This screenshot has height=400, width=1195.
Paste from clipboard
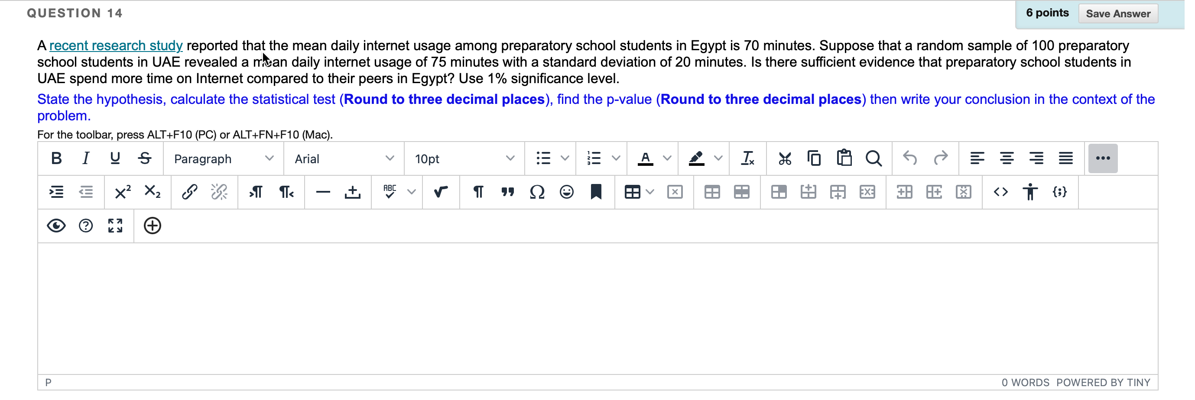pyautogui.click(x=844, y=158)
